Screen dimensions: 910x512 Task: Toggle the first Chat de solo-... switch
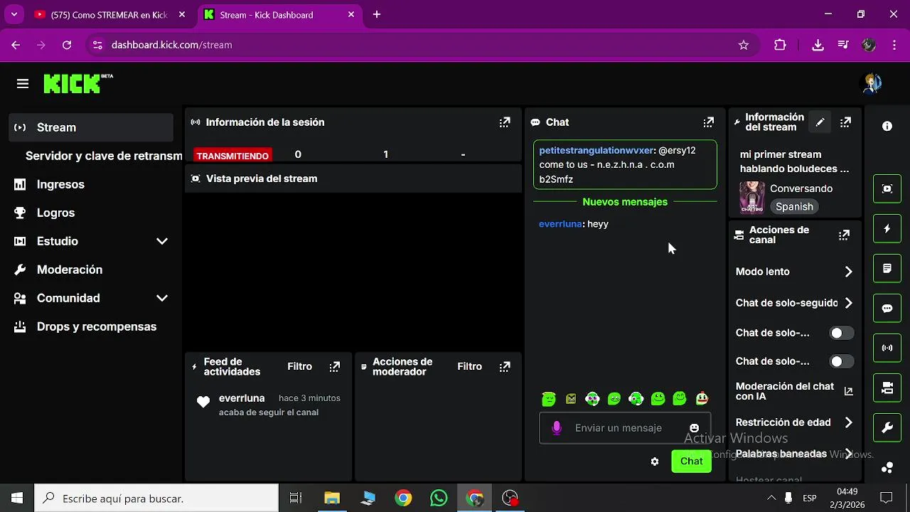click(842, 333)
